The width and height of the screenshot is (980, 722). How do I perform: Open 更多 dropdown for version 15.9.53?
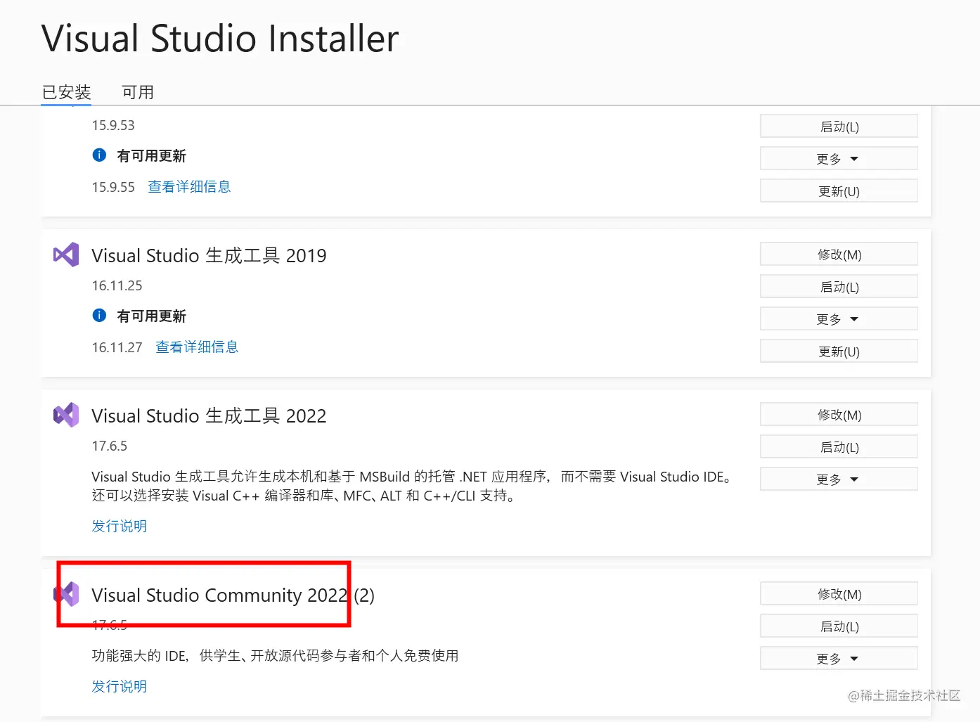click(x=839, y=159)
